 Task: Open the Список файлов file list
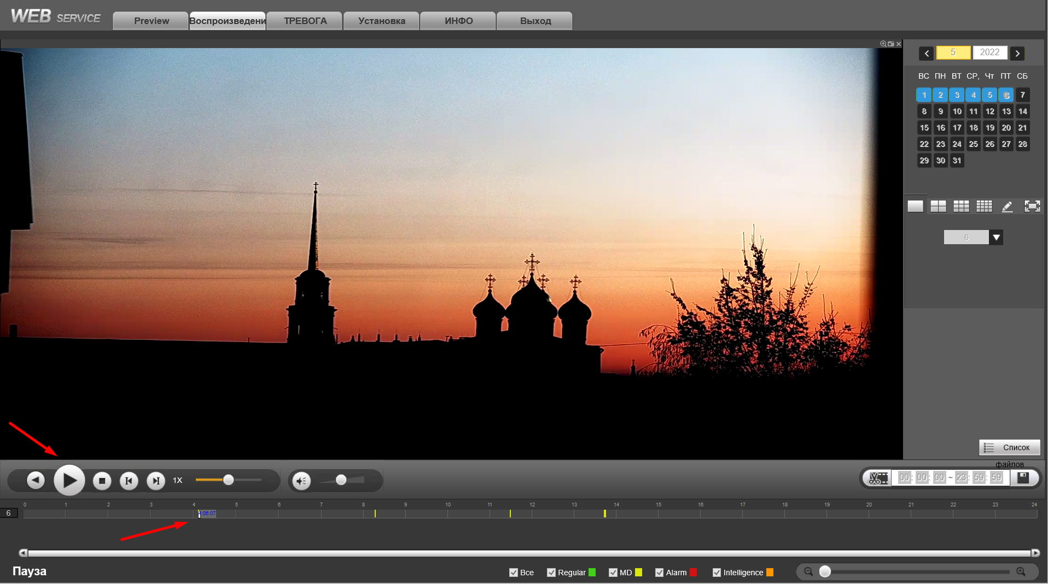click(x=1010, y=447)
